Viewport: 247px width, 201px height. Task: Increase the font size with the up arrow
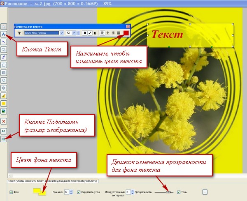pyautogui.click(x=78, y=32)
